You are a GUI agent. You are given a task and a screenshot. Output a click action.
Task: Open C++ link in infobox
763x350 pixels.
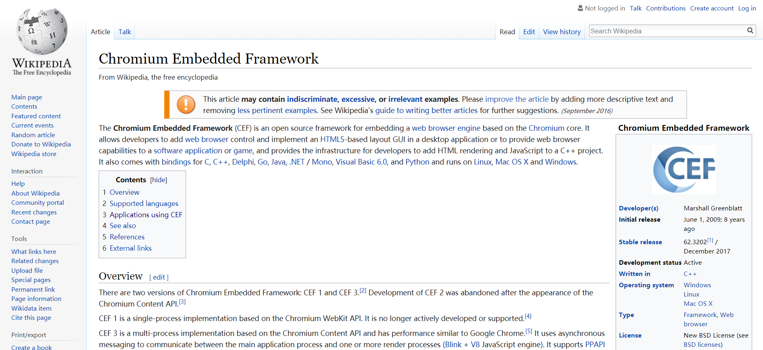tap(690, 274)
